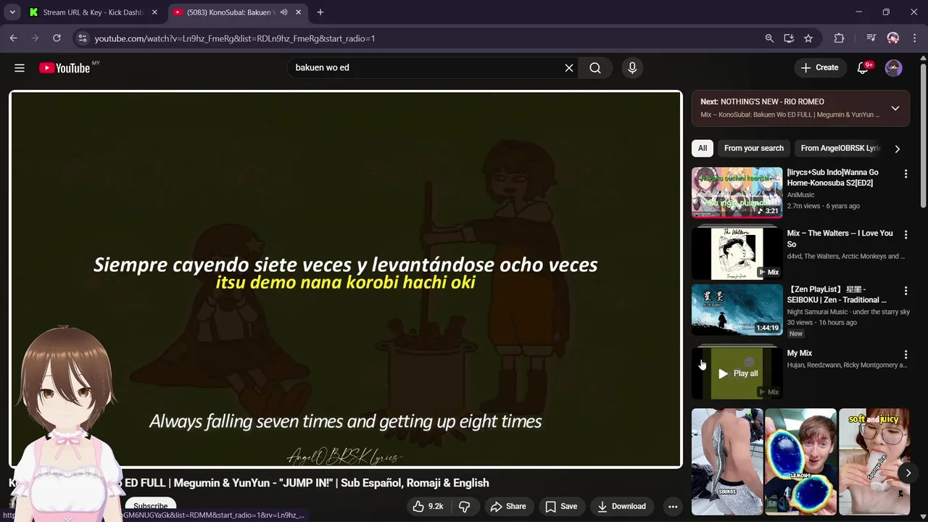Open the soft and juicy short

tap(874, 462)
